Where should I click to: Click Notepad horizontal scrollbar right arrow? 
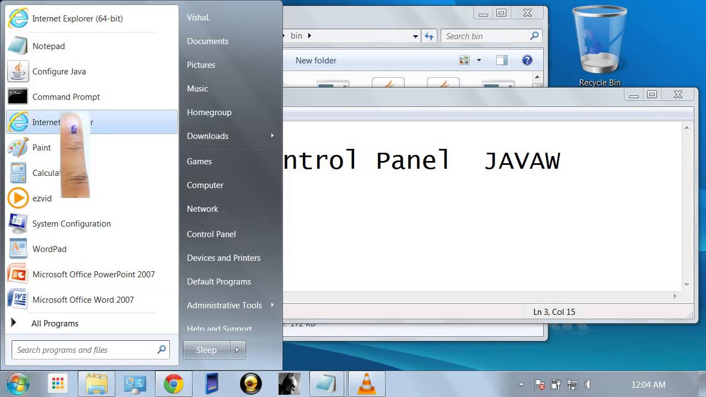[x=675, y=296]
